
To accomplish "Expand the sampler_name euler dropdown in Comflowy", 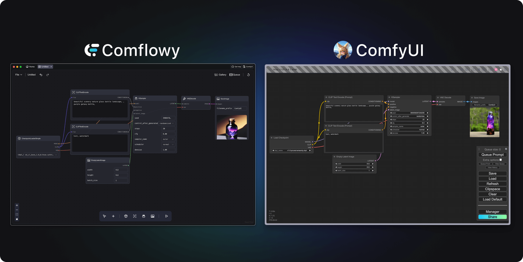I will pos(168,139).
